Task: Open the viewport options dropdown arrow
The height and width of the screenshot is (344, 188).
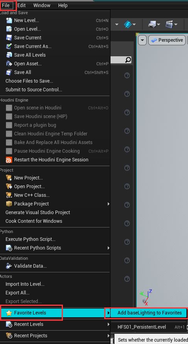Action: [x=142, y=40]
